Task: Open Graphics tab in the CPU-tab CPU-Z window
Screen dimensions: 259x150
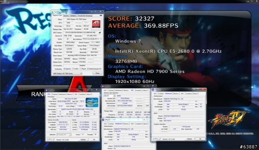Action: click(82, 94)
